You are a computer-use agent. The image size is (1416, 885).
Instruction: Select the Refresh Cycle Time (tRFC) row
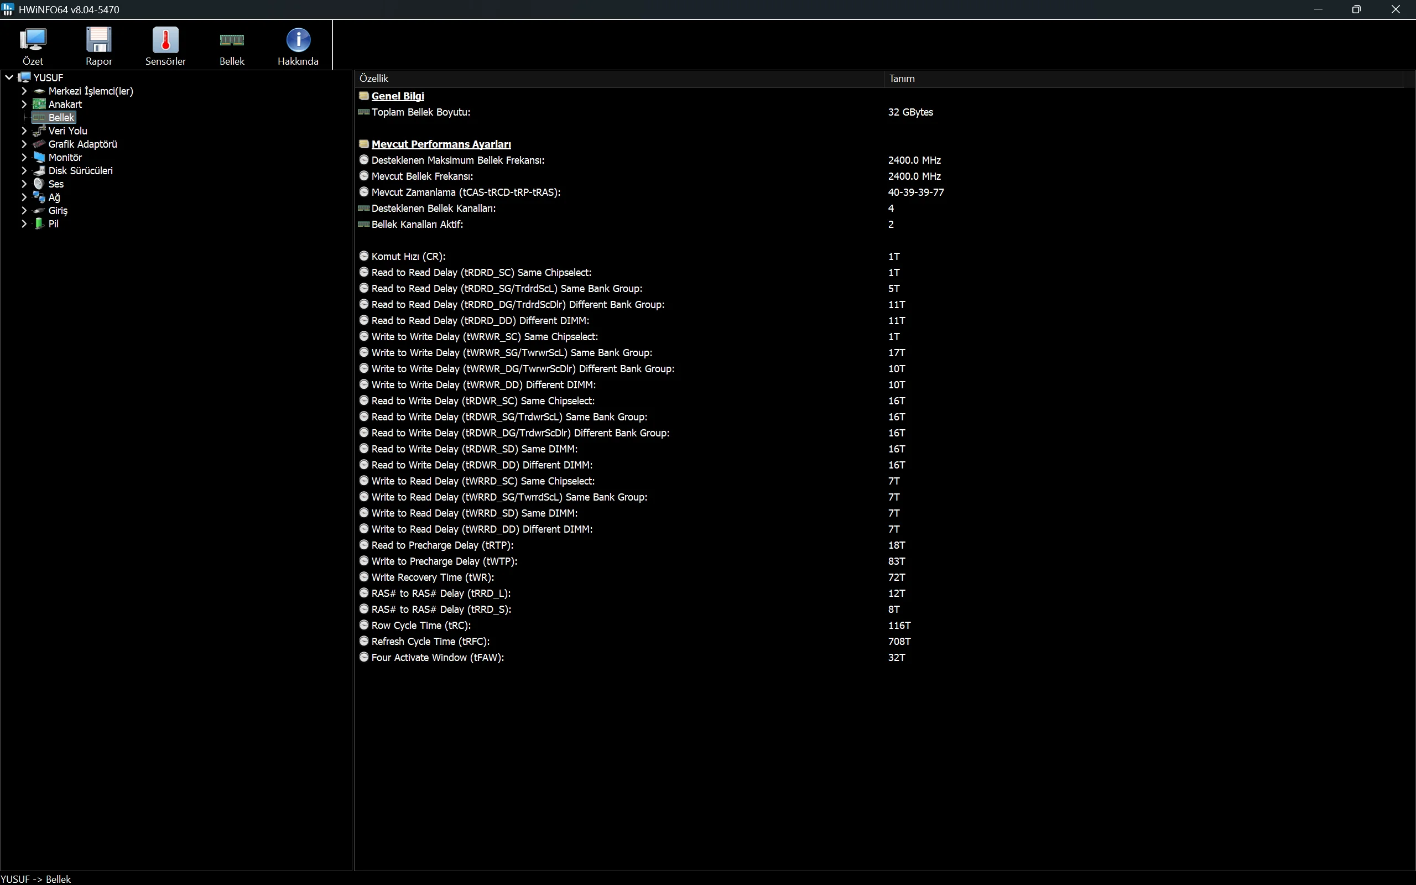pyautogui.click(x=430, y=642)
